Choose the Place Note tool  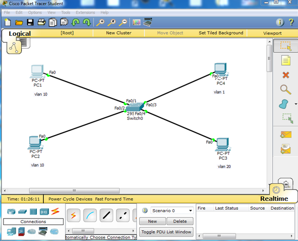point(286,61)
